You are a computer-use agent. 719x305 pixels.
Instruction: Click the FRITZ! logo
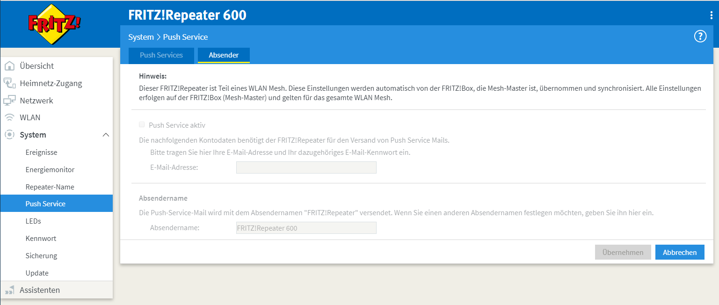[x=54, y=24]
